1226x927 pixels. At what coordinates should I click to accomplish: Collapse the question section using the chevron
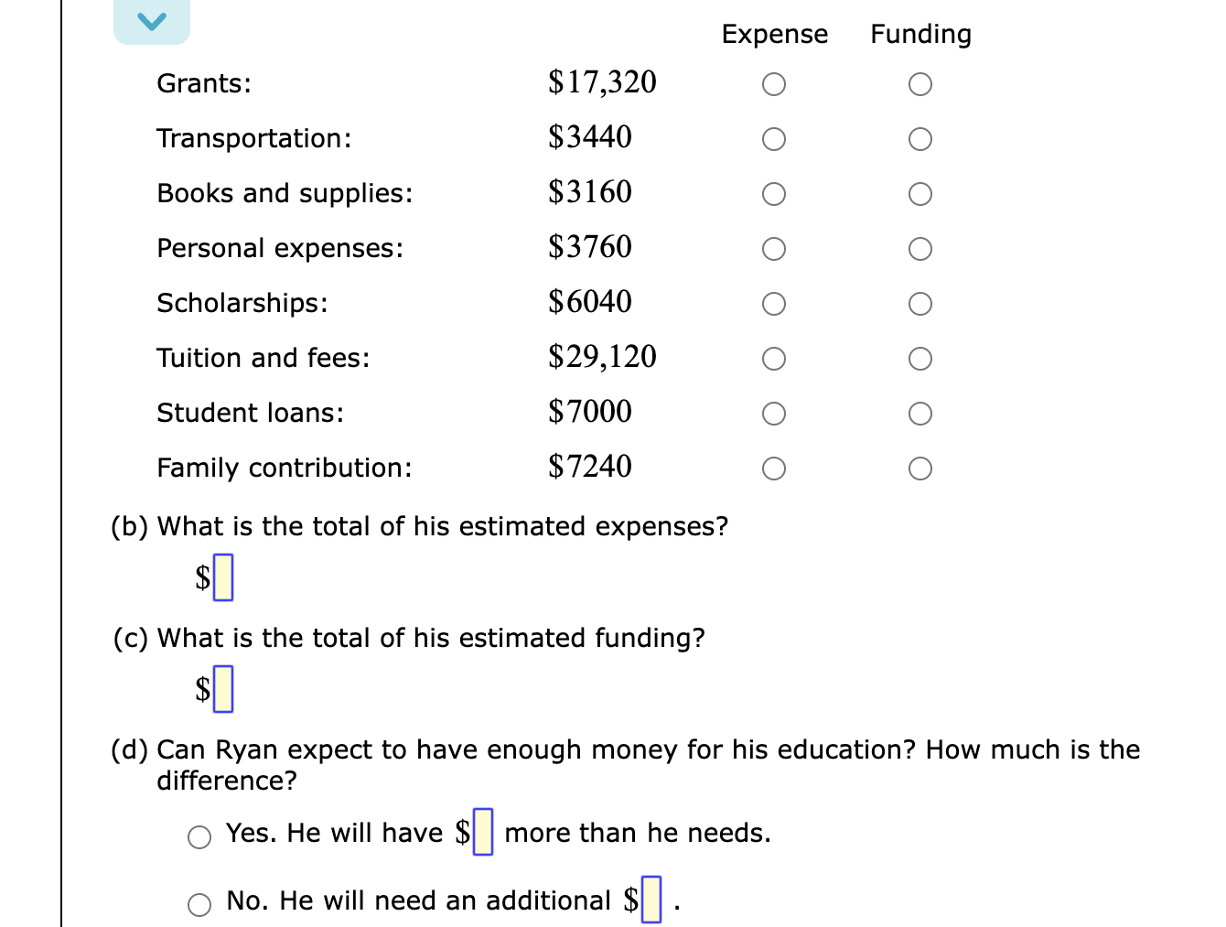click(x=152, y=20)
